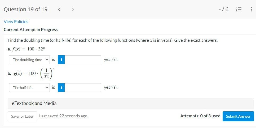Submit the answer with Submit Answer
The width and height of the screenshot is (256, 128).
point(238,116)
